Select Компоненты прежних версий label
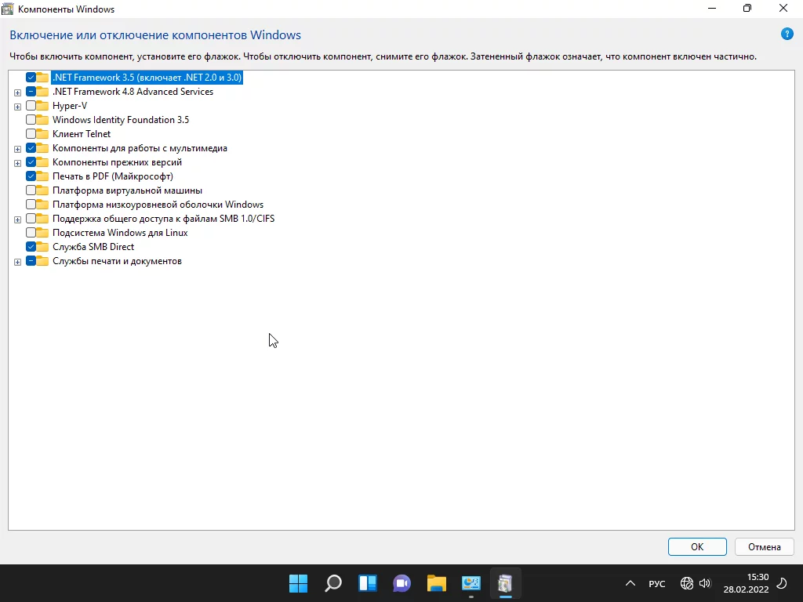The height and width of the screenshot is (602, 803). [117, 162]
